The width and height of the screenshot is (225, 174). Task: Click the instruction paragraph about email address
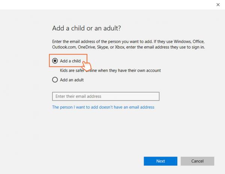click(x=128, y=44)
